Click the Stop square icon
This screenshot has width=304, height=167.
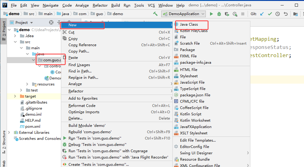[x=243, y=14]
